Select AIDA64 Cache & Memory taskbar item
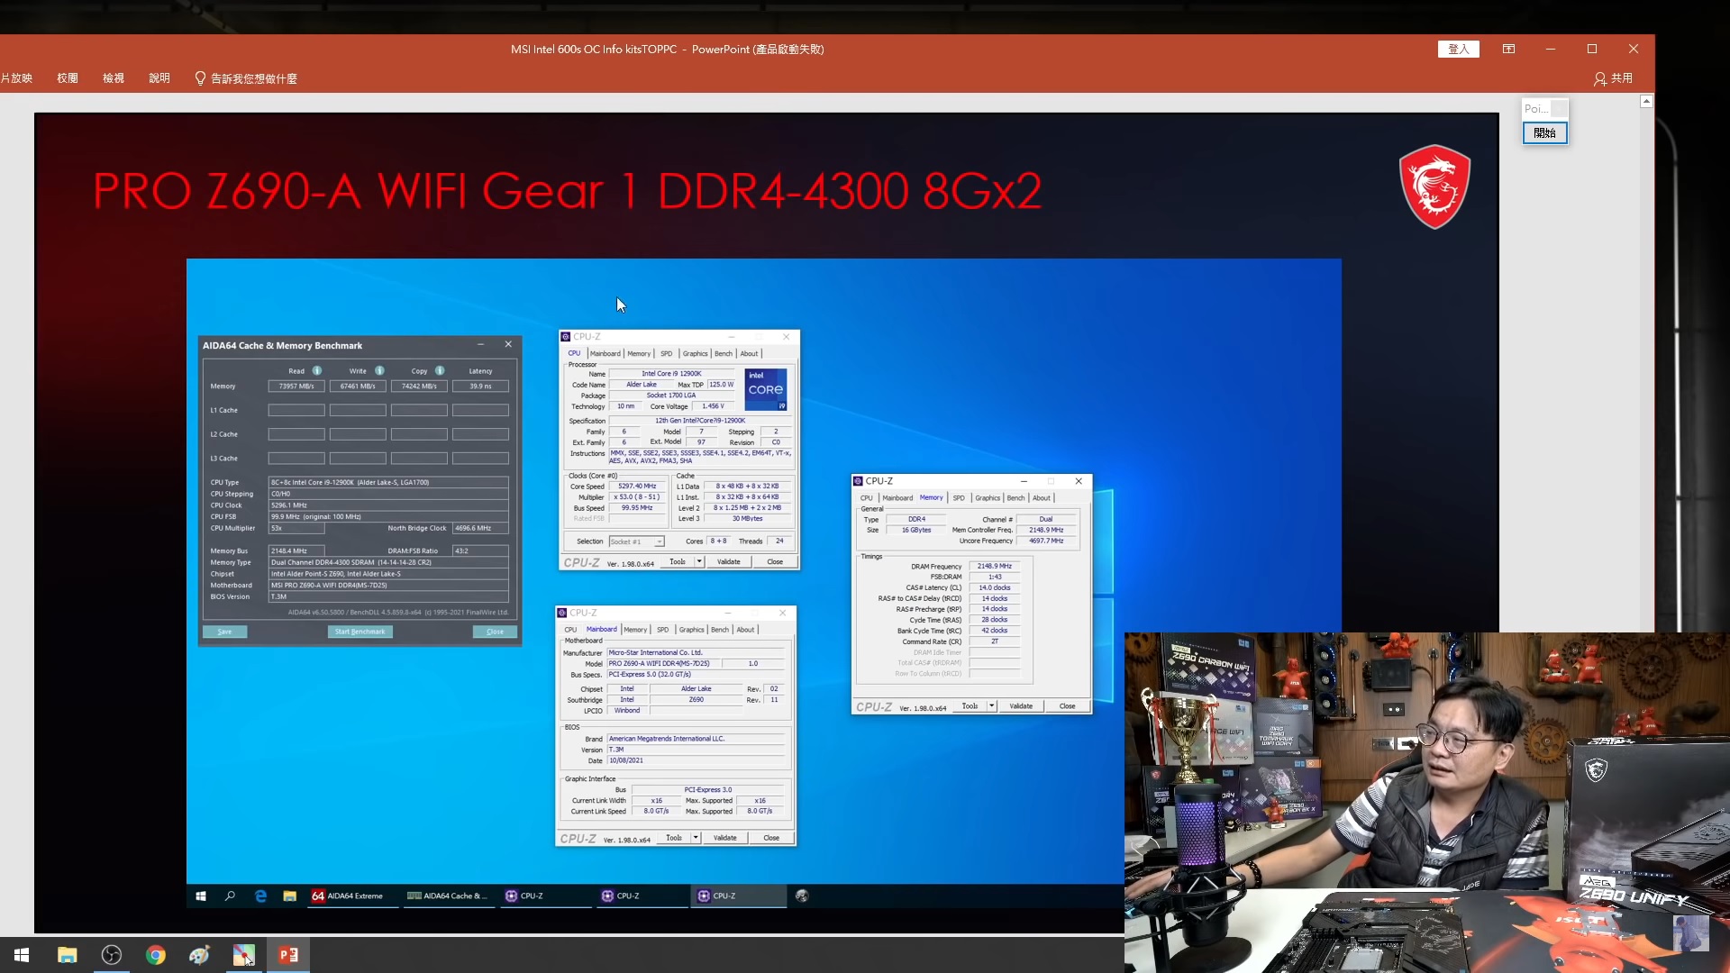Image resolution: width=1730 pixels, height=973 pixels. pyautogui.click(x=447, y=896)
